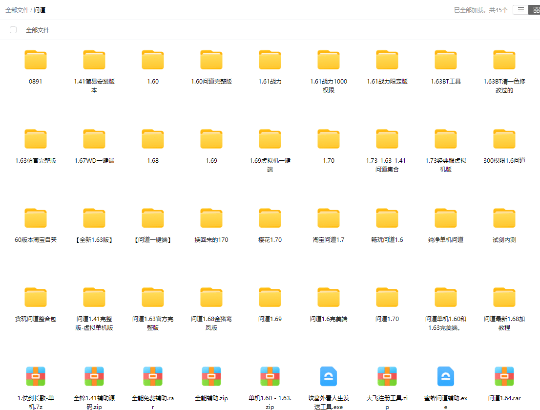The image size is (540, 410).
Task: Open the 纯净单机问道 folder
Action: coord(446,218)
